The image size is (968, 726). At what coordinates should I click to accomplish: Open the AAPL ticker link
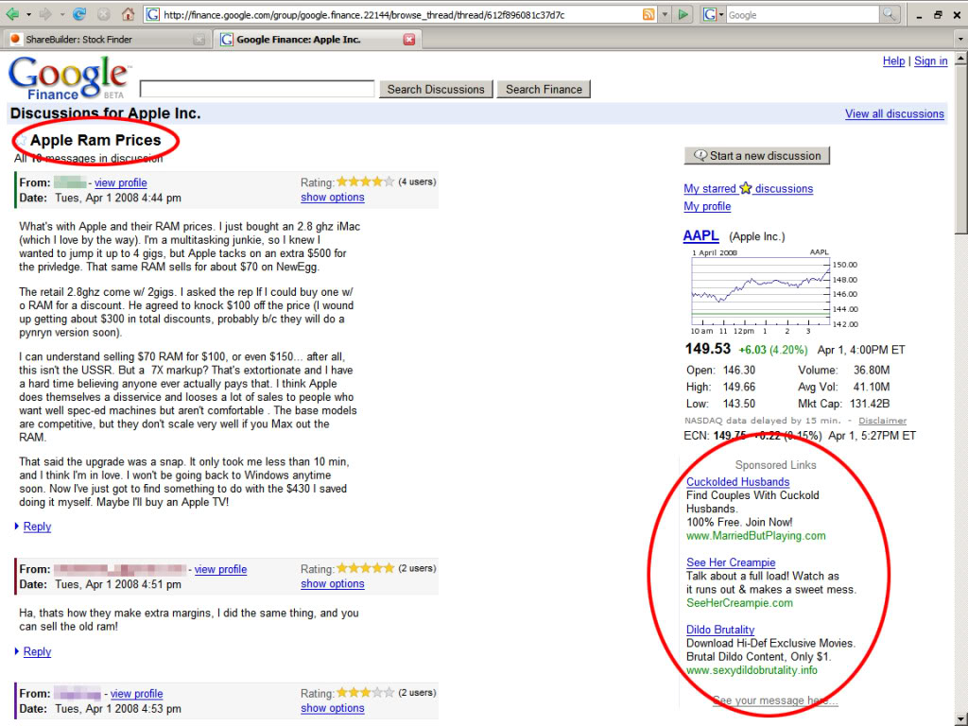pyautogui.click(x=700, y=235)
